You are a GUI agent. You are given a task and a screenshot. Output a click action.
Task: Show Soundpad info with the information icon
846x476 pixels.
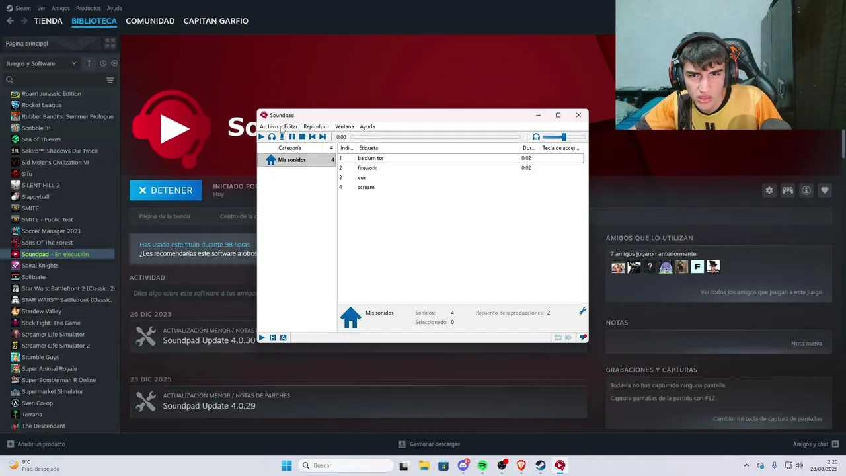(806, 190)
